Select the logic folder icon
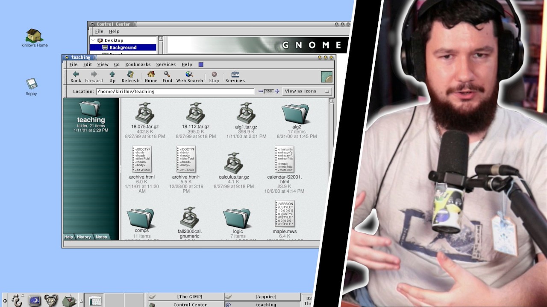 click(237, 218)
